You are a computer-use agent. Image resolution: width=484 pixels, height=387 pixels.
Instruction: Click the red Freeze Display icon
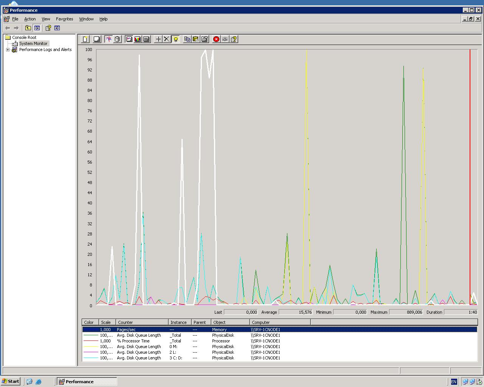click(216, 39)
